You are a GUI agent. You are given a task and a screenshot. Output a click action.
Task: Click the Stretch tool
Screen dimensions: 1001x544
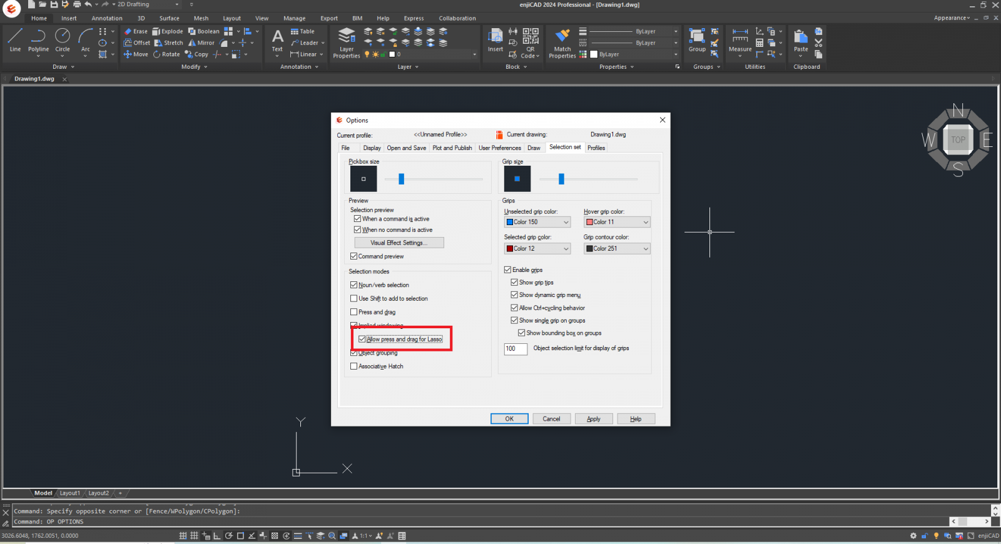tap(169, 43)
